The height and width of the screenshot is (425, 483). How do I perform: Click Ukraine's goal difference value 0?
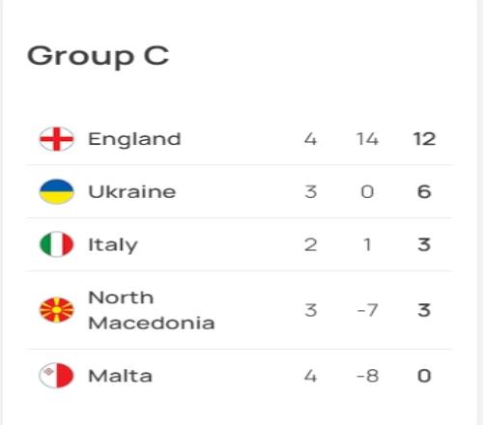367,191
